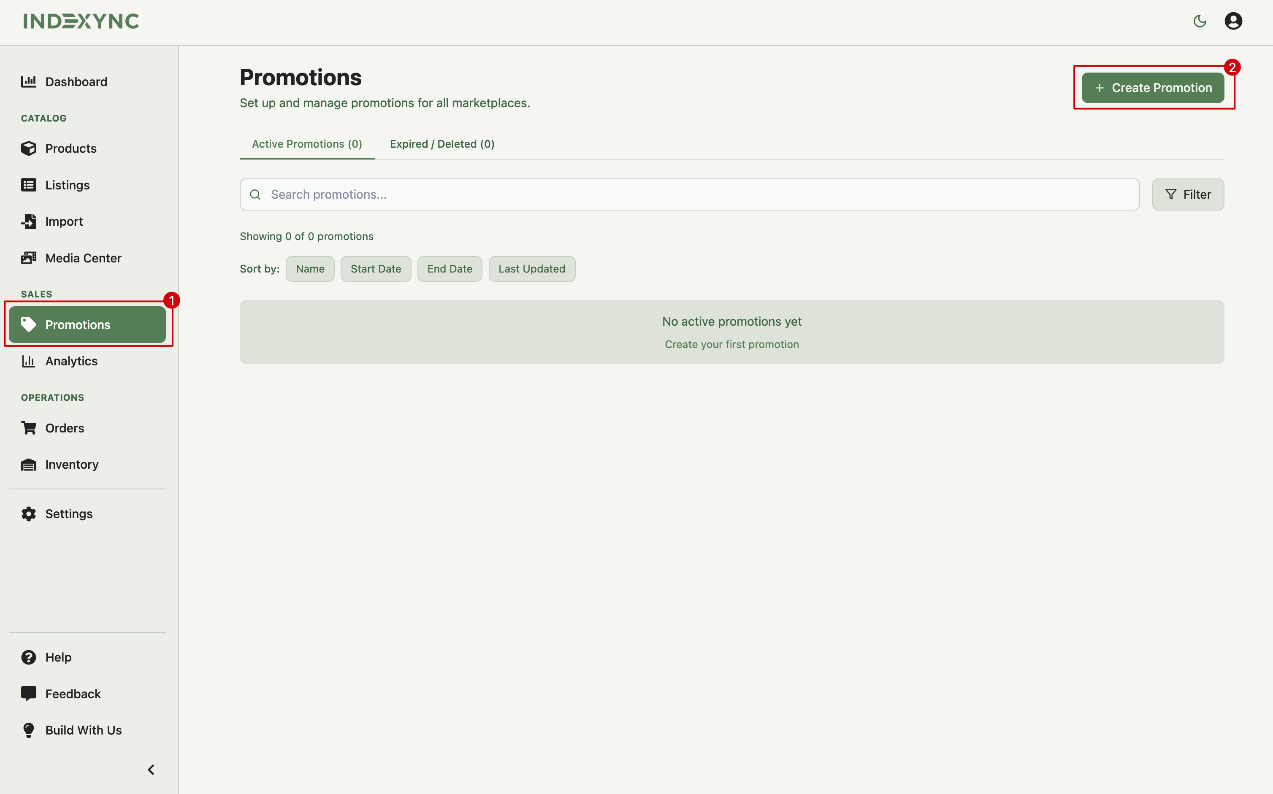Image resolution: width=1273 pixels, height=794 pixels.
Task: Switch to Expired / Deleted (0) tab
Action: (x=442, y=144)
